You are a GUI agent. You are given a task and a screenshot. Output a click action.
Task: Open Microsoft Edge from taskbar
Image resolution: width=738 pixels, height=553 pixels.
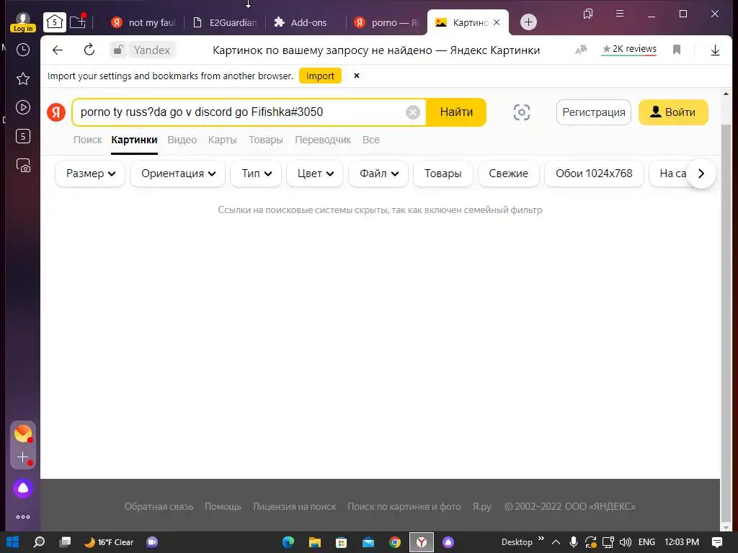[288, 542]
